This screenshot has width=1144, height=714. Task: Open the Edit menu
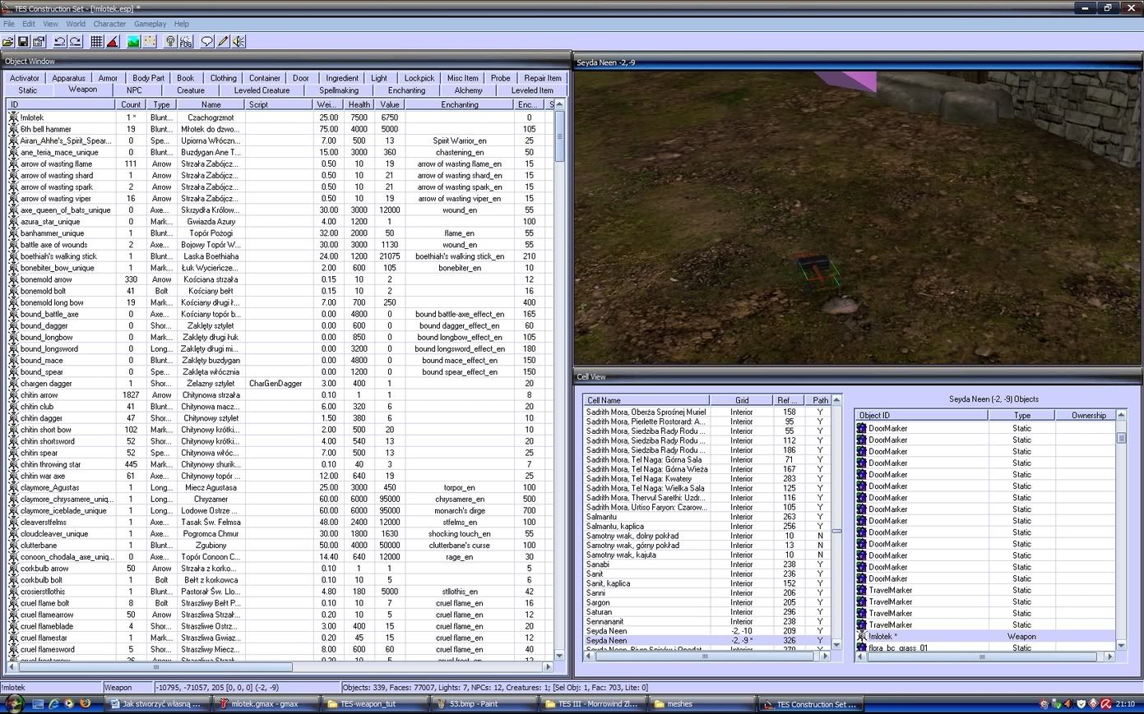click(29, 24)
